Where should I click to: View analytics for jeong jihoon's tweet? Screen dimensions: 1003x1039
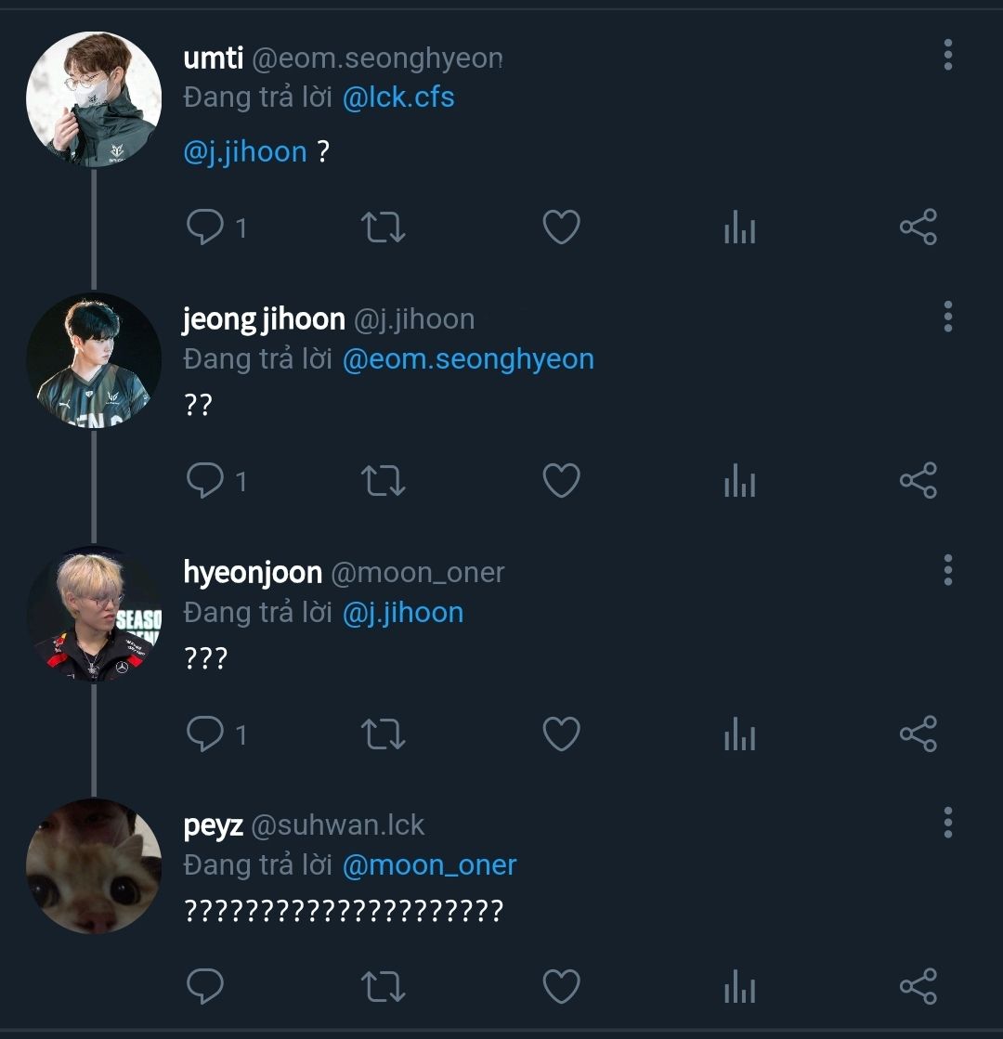click(x=740, y=480)
